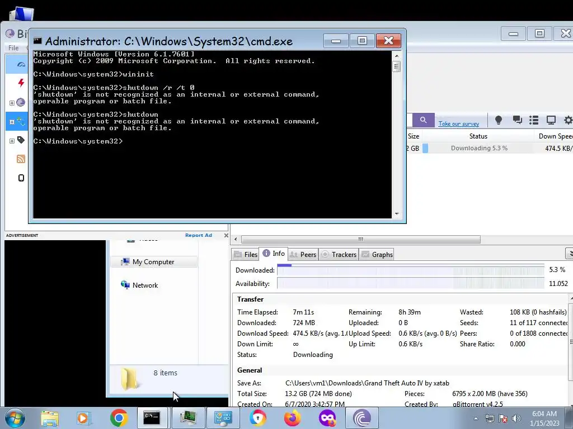This screenshot has width=573, height=429.
Task: Open the volume speaker tray icon
Action: (516, 418)
